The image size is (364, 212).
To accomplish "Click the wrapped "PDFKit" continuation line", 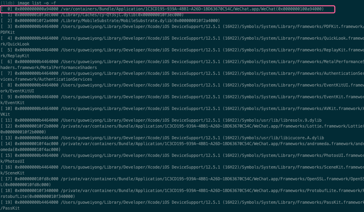I will click(8, 32).
